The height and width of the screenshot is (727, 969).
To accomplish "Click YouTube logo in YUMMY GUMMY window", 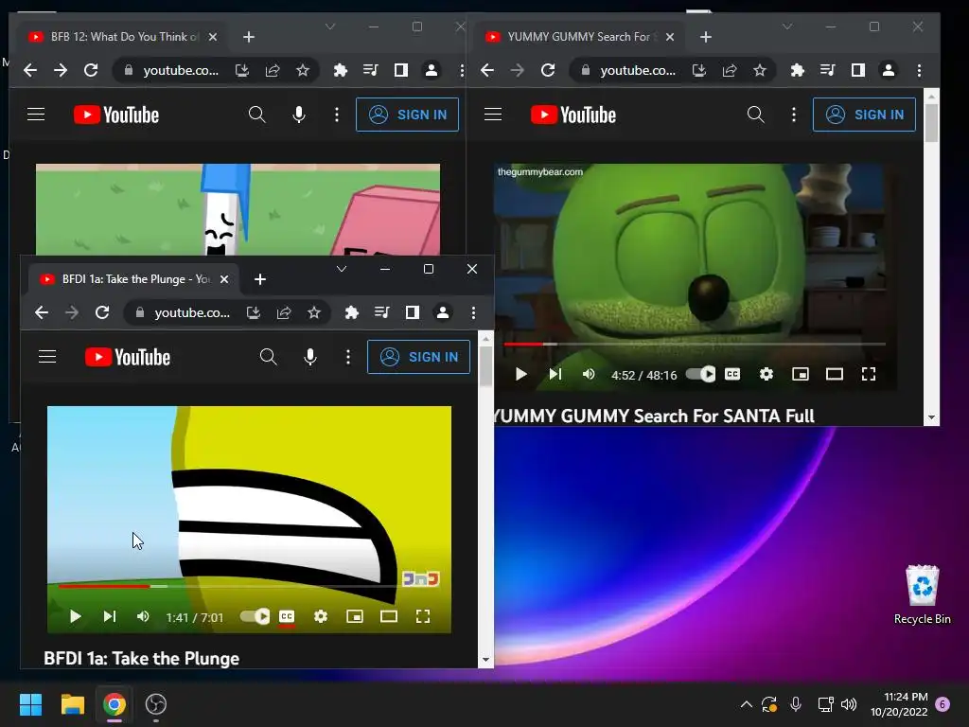I will click(573, 115).
